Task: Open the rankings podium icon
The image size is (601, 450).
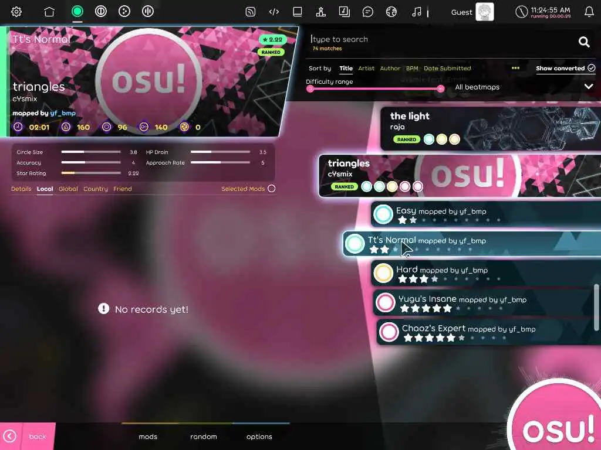Action: click(321, 12)
